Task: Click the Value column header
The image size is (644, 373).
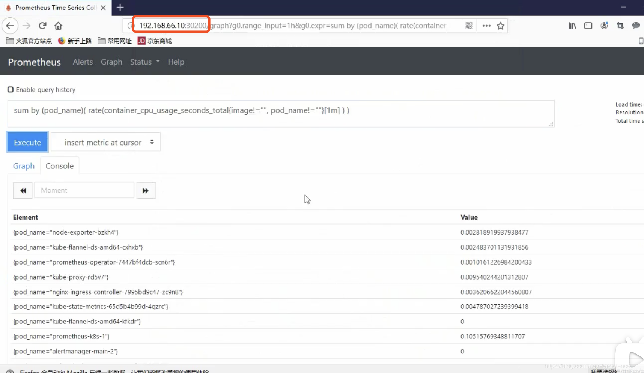Action: [469, 217]
